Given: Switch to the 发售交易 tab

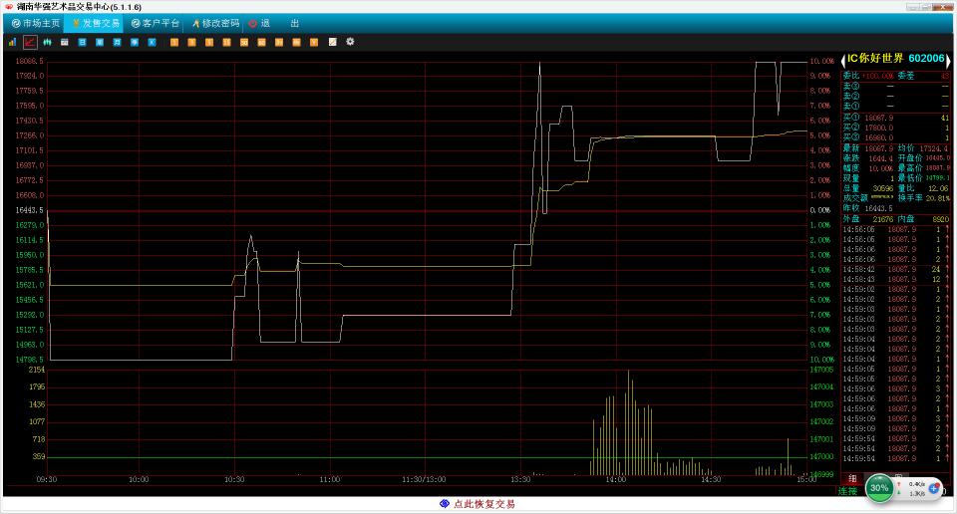Looking at the screenshot, I should [x=95, y=23].
